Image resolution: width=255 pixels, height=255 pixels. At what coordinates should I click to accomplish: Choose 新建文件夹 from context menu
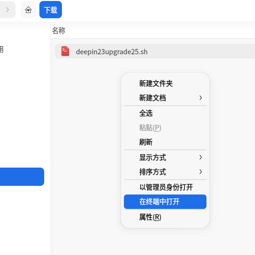pyautogui.click(x=165, y=84)
